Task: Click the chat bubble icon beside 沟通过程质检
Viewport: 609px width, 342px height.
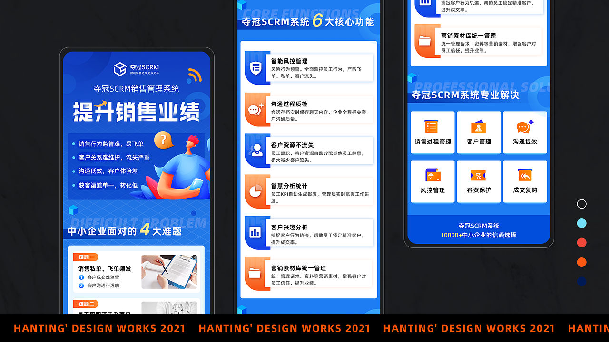Action: tap(256, 110)
